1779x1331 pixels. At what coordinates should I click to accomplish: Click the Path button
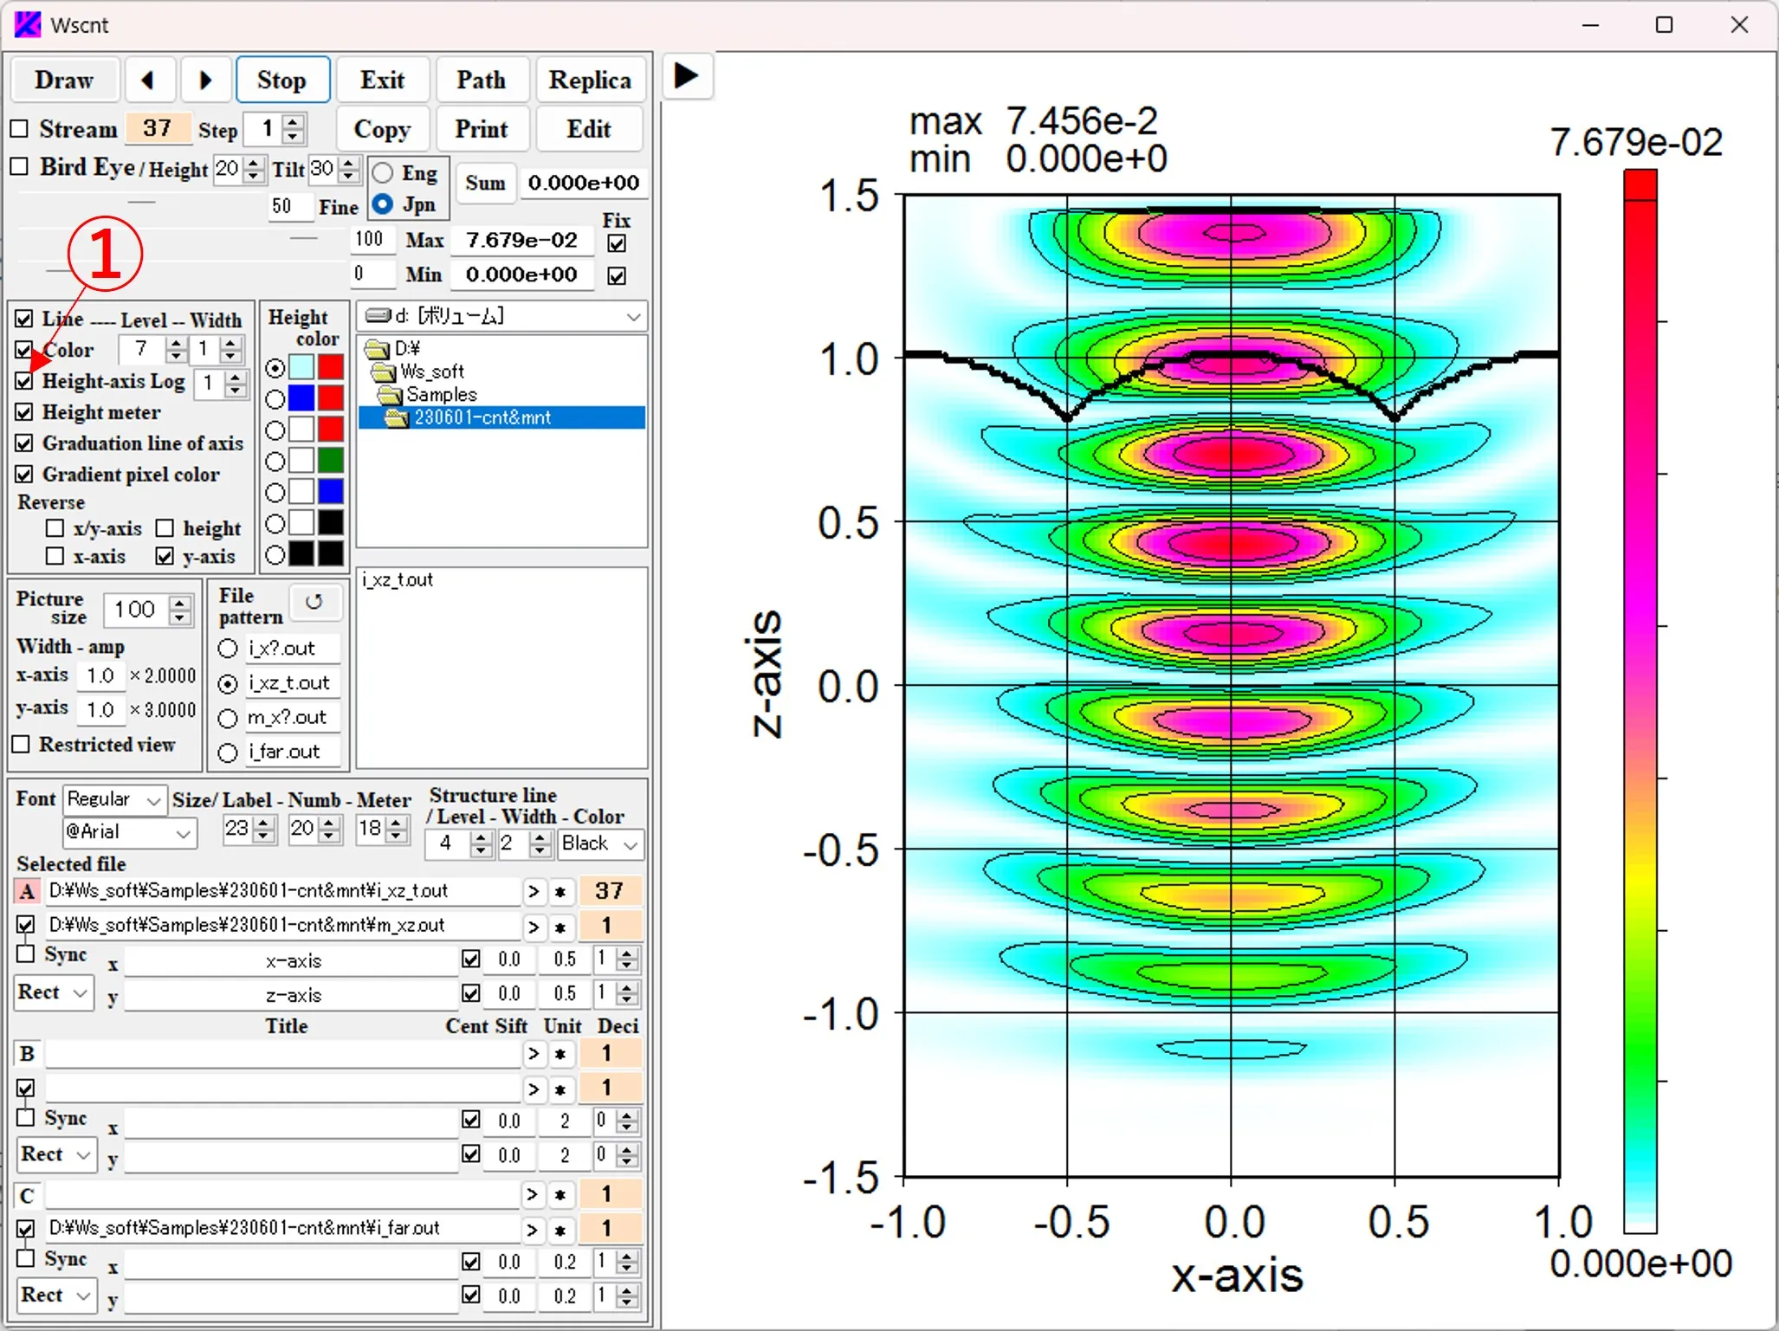click(481, 81)
